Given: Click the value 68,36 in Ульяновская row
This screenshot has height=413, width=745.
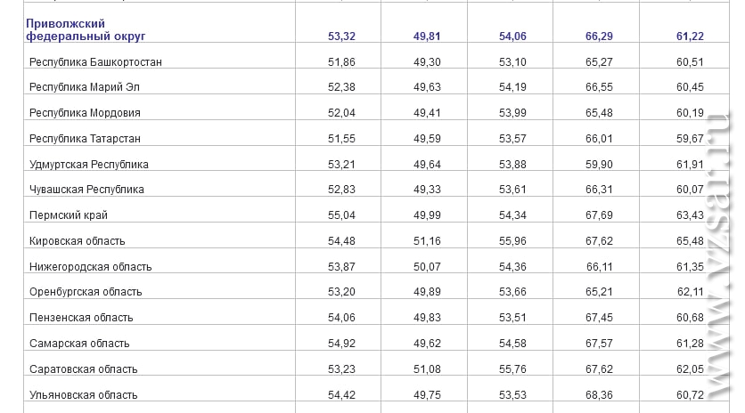Looking at the screenshot, I should (x=599, y=395).
